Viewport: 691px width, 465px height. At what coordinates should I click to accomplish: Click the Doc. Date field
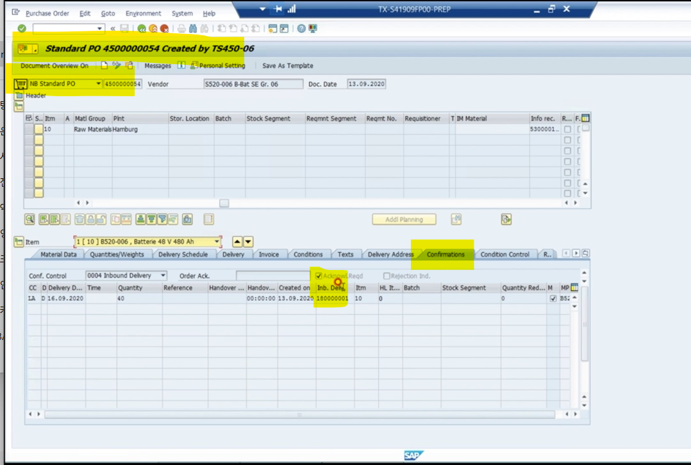tap(366, 84)
